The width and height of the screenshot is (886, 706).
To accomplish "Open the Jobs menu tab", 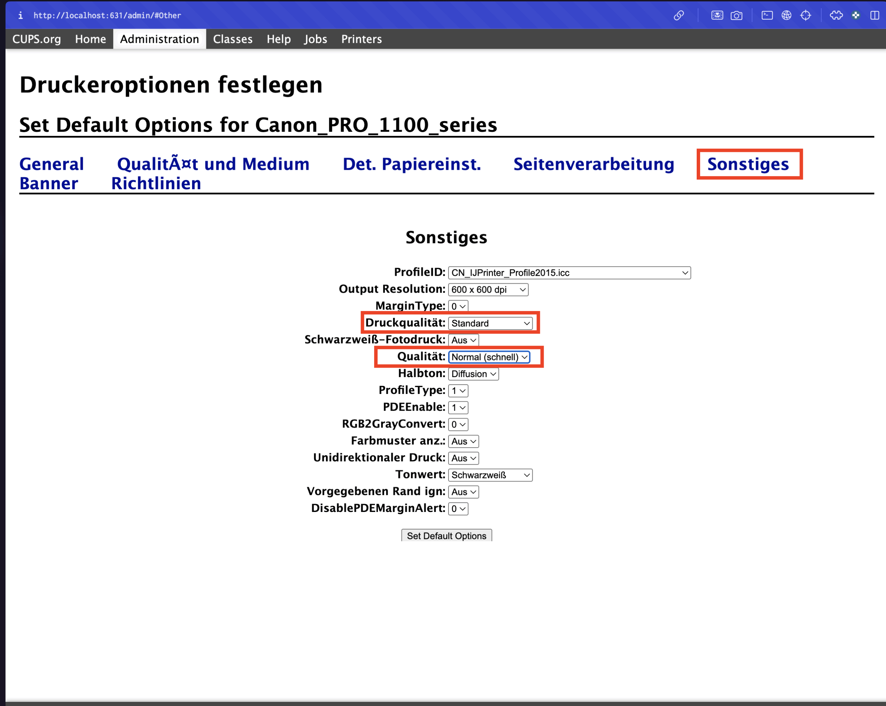I will click(315, 39).
